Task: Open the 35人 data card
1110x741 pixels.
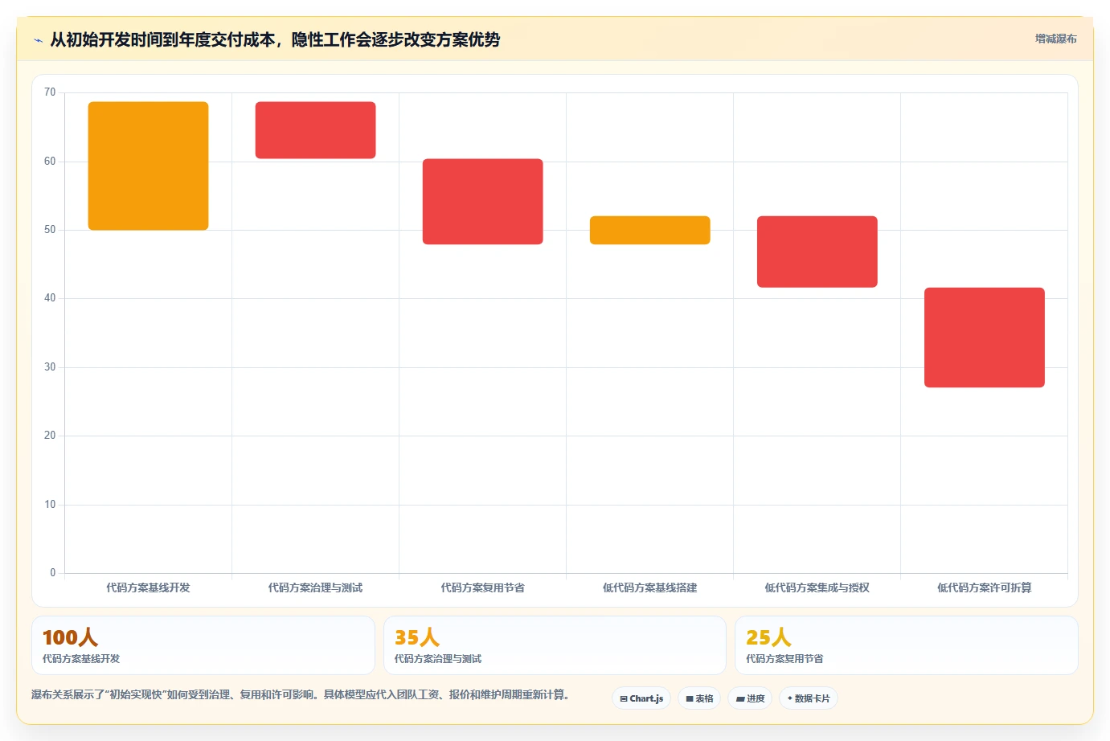Action: tap(555, 645)
